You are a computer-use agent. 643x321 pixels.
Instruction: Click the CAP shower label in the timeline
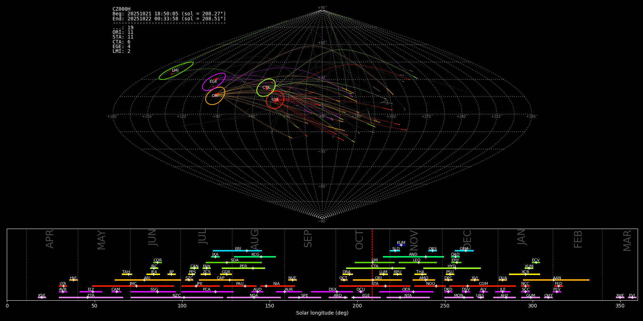click(220, 278)
